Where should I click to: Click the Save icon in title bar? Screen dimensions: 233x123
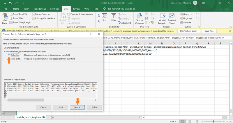pos(5,3)
